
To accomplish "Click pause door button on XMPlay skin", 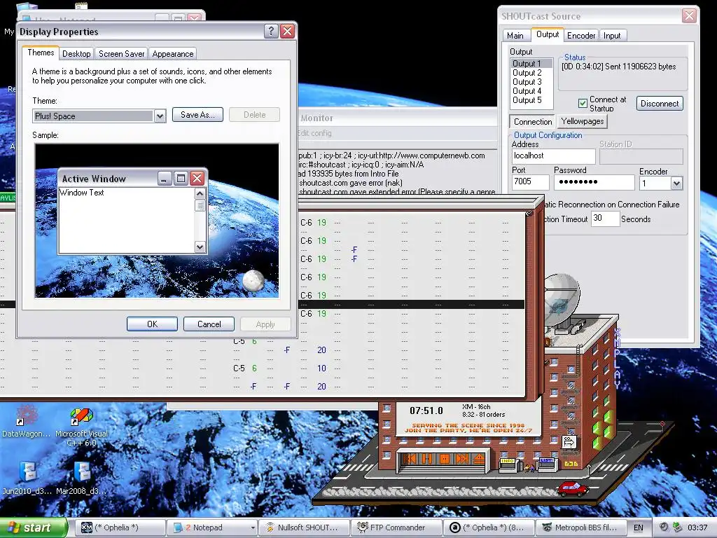I will tap(427, 458).
